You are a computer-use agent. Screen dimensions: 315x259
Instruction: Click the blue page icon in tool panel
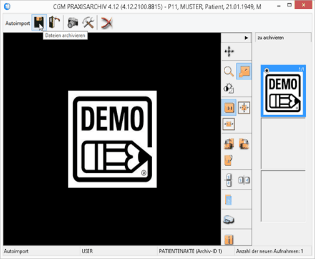click(x=228, y=200)
